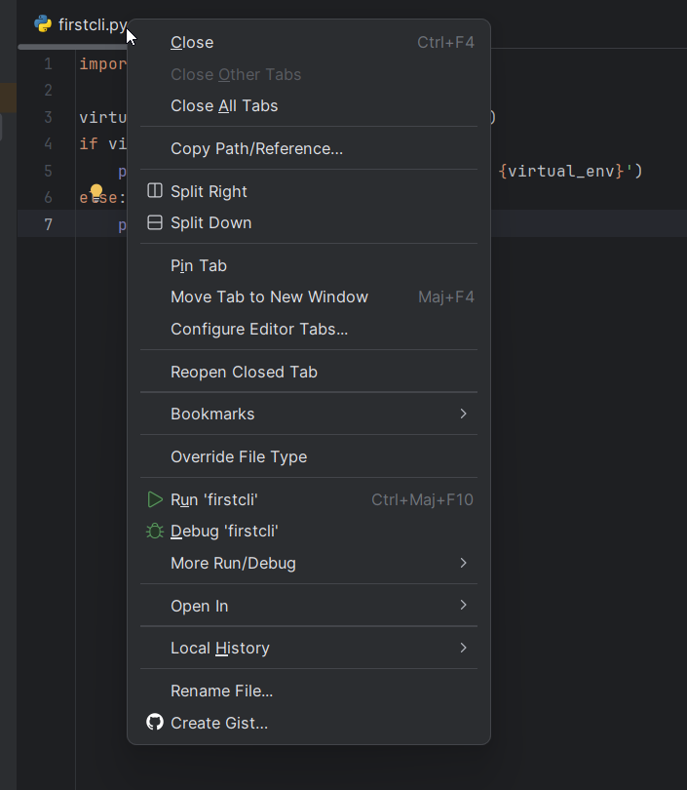Choose Close All Tabs
Image resolution: width=687 pixels, height=790 pixels.
pyautogui.click(x=224, y=105)
